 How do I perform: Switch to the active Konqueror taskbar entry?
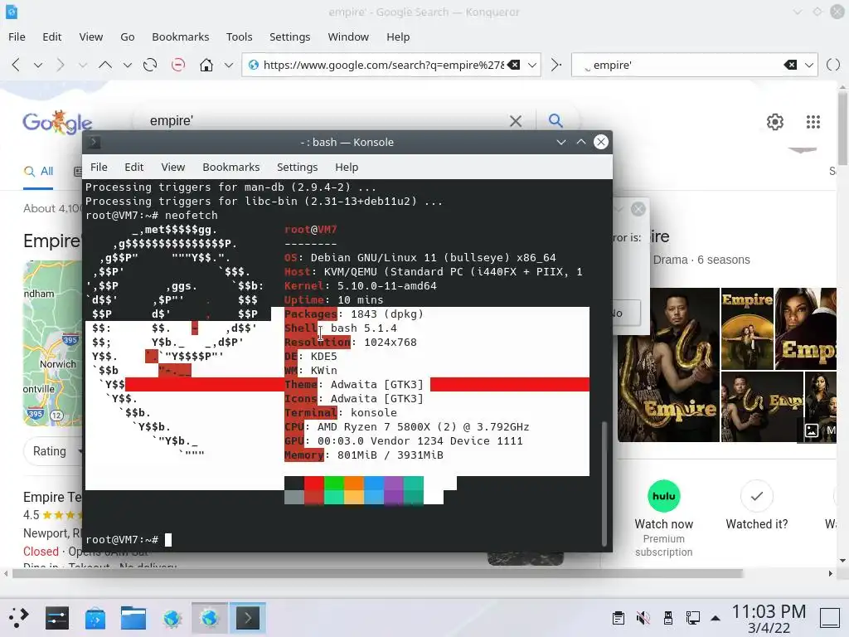click(210, 617)
